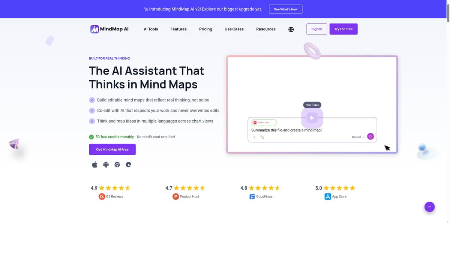Select the Android app icon

tap(106, 164)
